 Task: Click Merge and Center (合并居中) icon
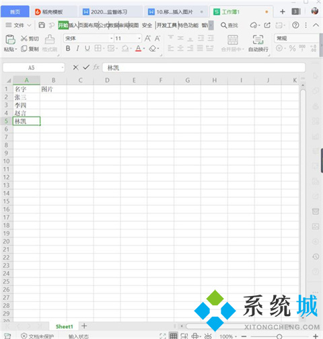pos(233,40)
